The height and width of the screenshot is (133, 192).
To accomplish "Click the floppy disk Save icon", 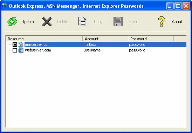I will (x=118, y=22).
